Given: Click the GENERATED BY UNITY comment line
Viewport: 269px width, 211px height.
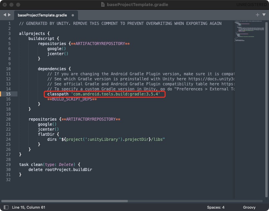Looking at the screenshot, I should click(x=120, y=23).
